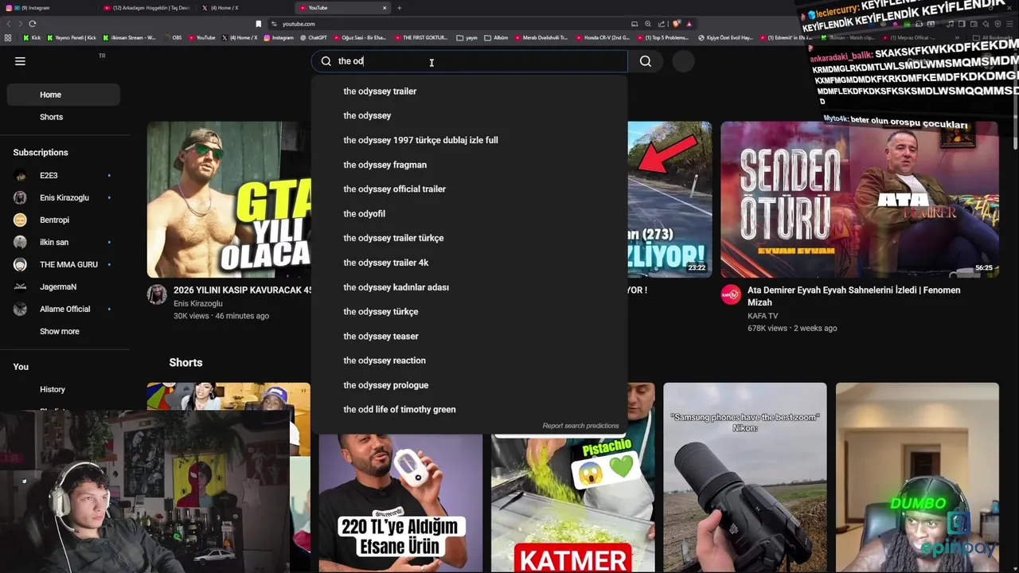Click 'Report search predictions' link
The height and width of the screenshot is (573, 1019).
[580, 426]
